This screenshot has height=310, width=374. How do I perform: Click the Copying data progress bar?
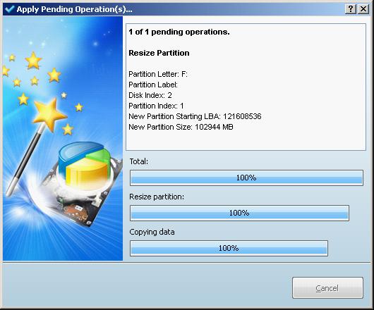229,248
